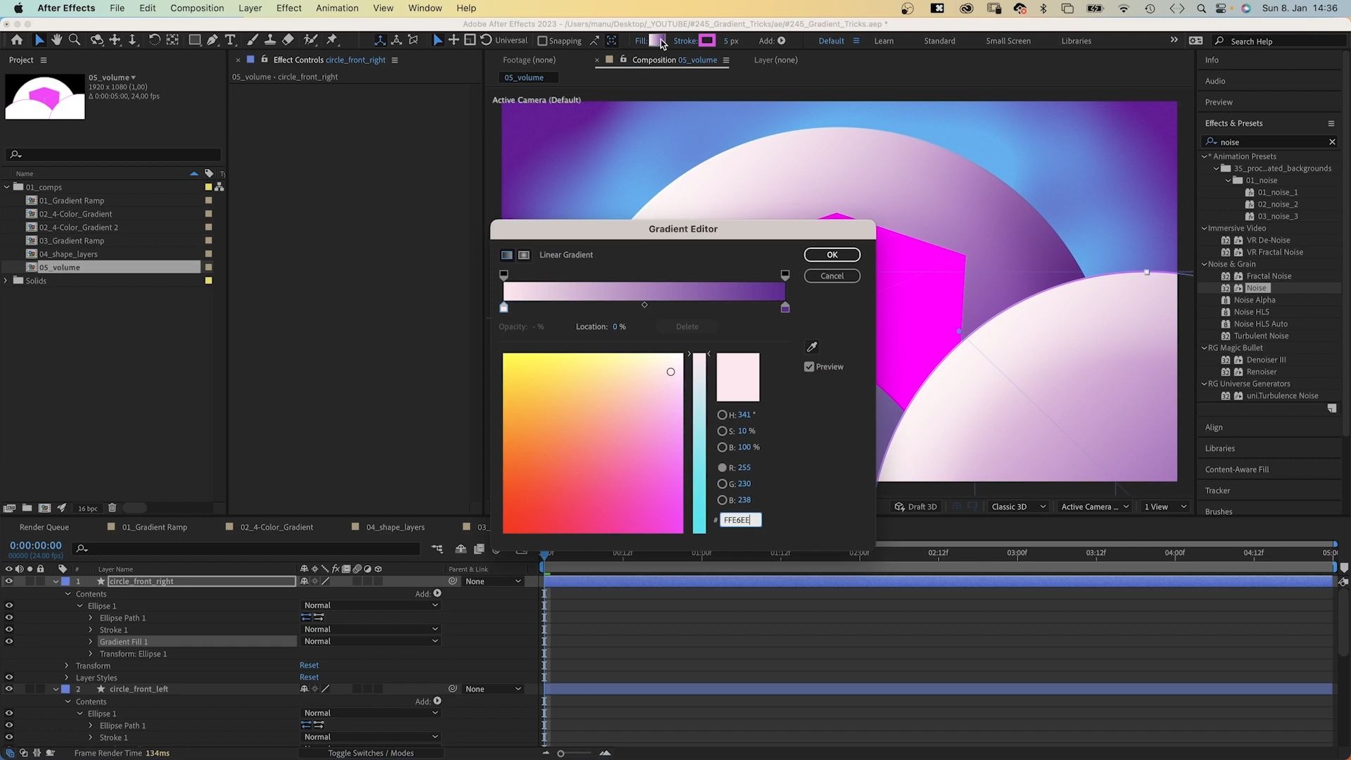
Task: Open the Active Camera view dropdown
Action: pyautogui.click(x=1095, y=507)
